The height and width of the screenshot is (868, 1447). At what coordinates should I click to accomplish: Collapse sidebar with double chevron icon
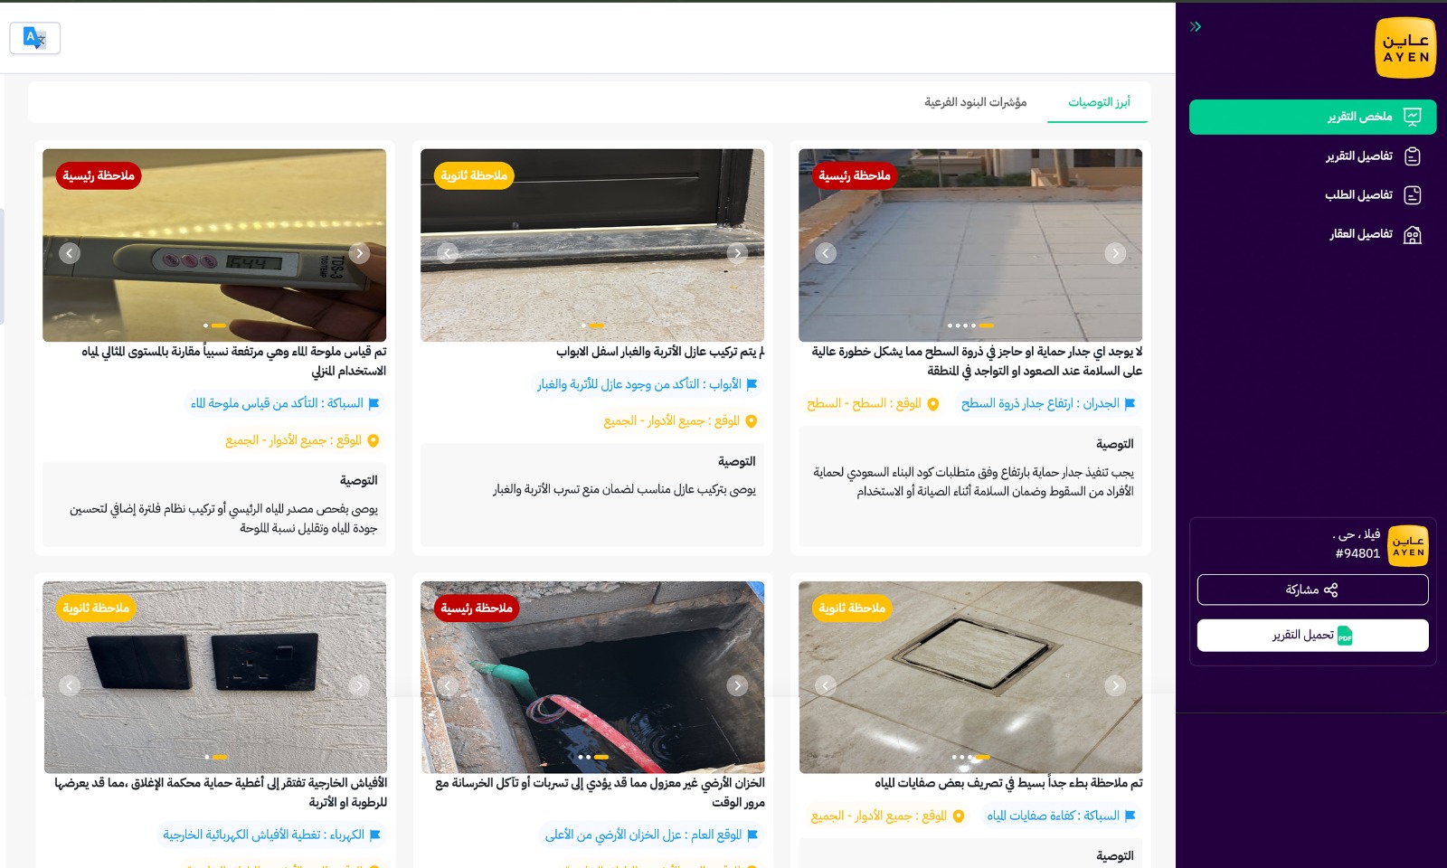coord(1196,27)
